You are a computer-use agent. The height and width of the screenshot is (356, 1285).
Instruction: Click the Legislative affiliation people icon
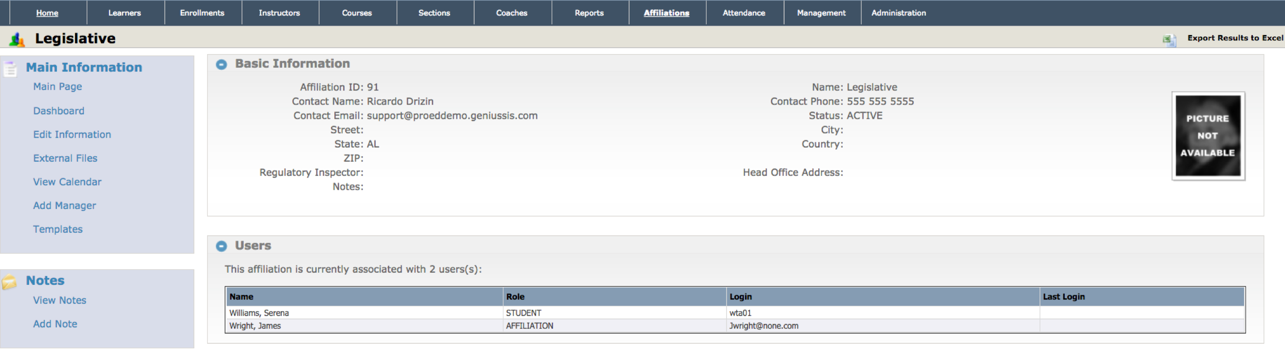click(17, 39)
